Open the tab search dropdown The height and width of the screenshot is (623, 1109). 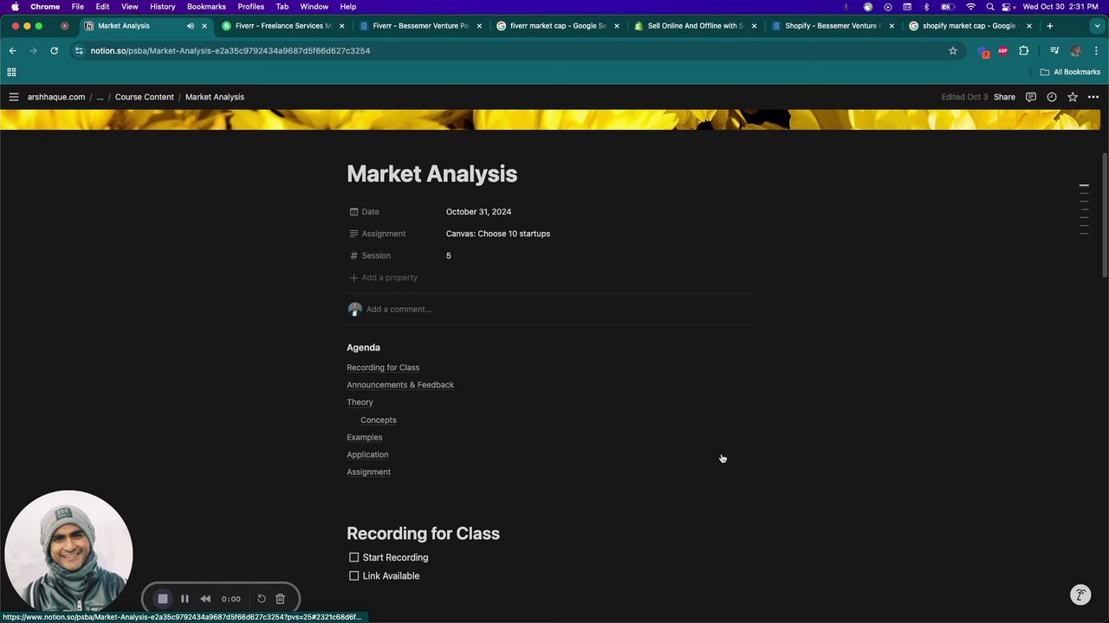coord(1096,26)
